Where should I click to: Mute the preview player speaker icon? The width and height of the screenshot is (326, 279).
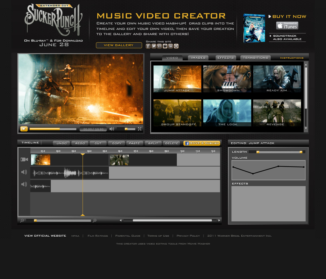pos(112,129)
